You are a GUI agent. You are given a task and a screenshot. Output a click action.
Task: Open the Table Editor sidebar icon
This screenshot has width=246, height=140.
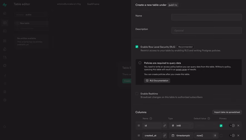coord(5,23)
